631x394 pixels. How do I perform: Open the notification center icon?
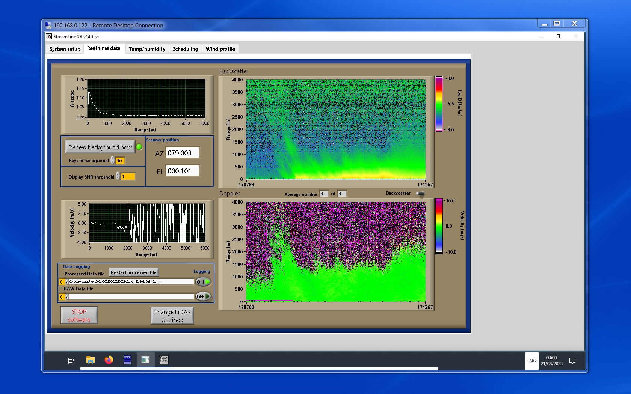click(572, 361)
